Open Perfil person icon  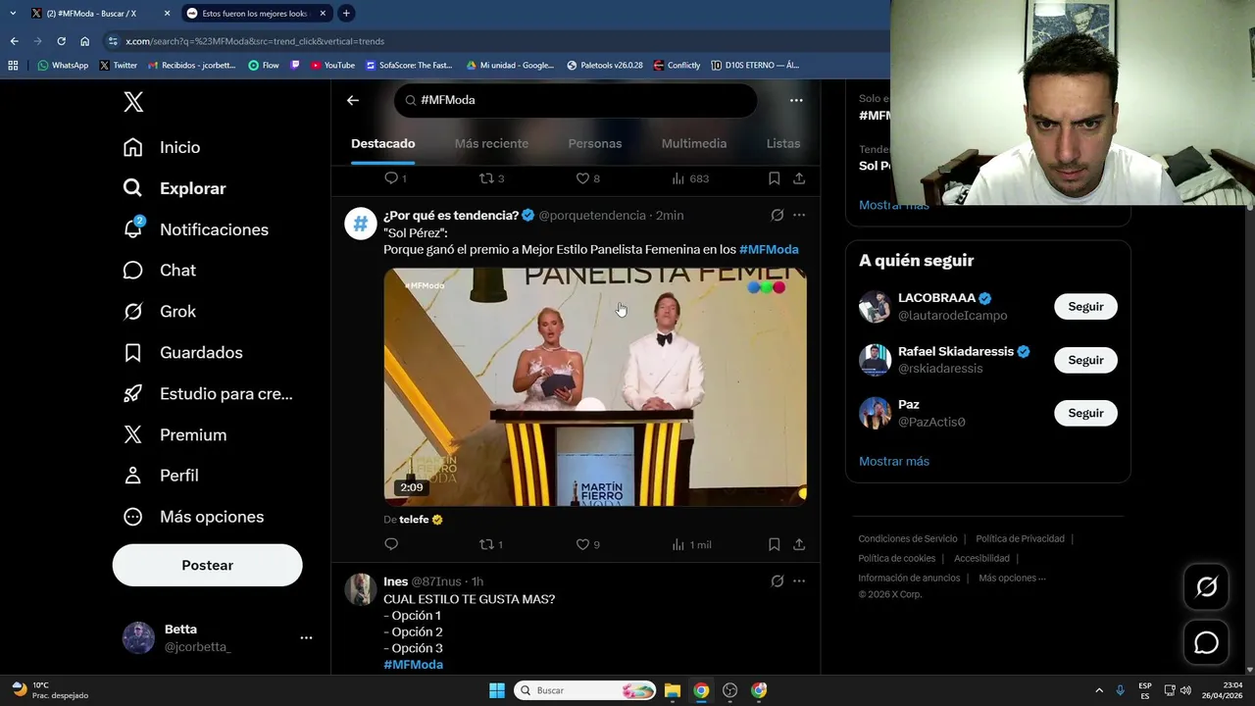point(133,476)
